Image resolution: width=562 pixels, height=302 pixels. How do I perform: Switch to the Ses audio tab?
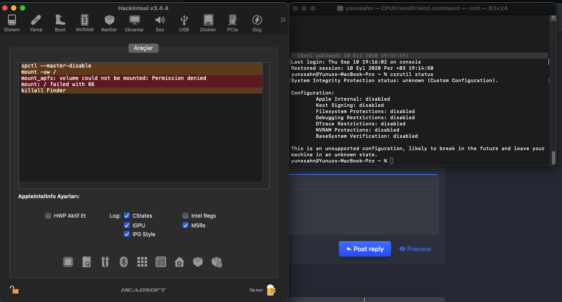point(159,23)
